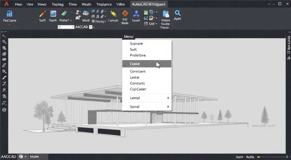Open the Traglance ribbon tab

tap(104, 4)
